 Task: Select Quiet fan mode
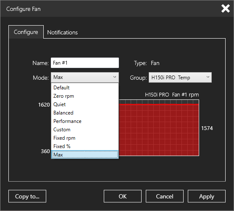(x=85, y=104)
